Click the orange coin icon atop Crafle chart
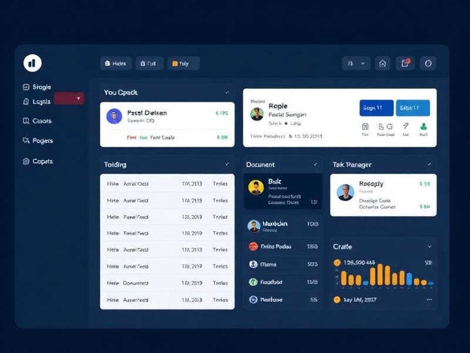The width and height of the screenshot is (470, 353). pyautogui.click(x=337, y=263)
